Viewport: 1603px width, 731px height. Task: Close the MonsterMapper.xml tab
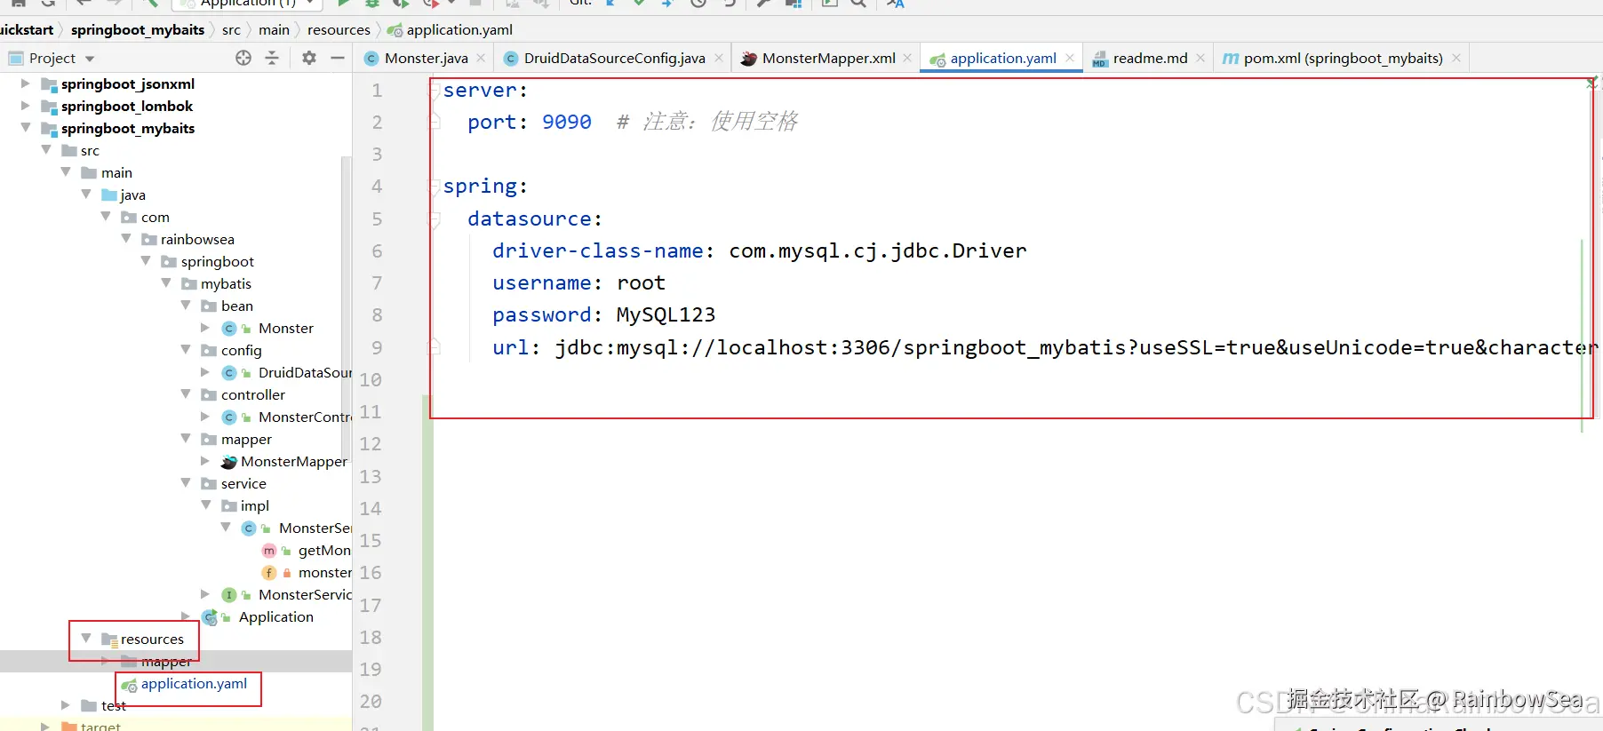(907, 58)
